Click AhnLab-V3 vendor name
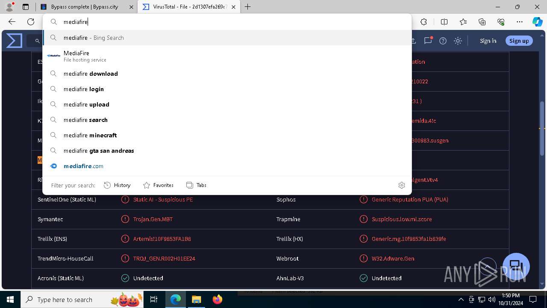547x308 pixels. [290, 278]
